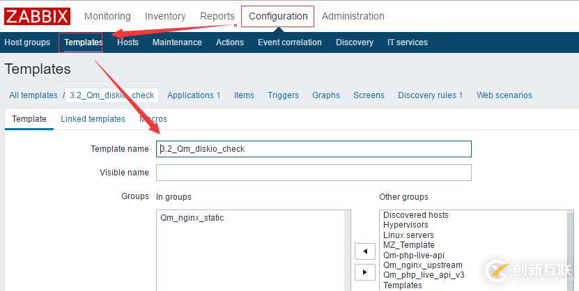579x291 pixels.
Task: Select Hypervisors in Other groups
Action: [x=406, y=225]
